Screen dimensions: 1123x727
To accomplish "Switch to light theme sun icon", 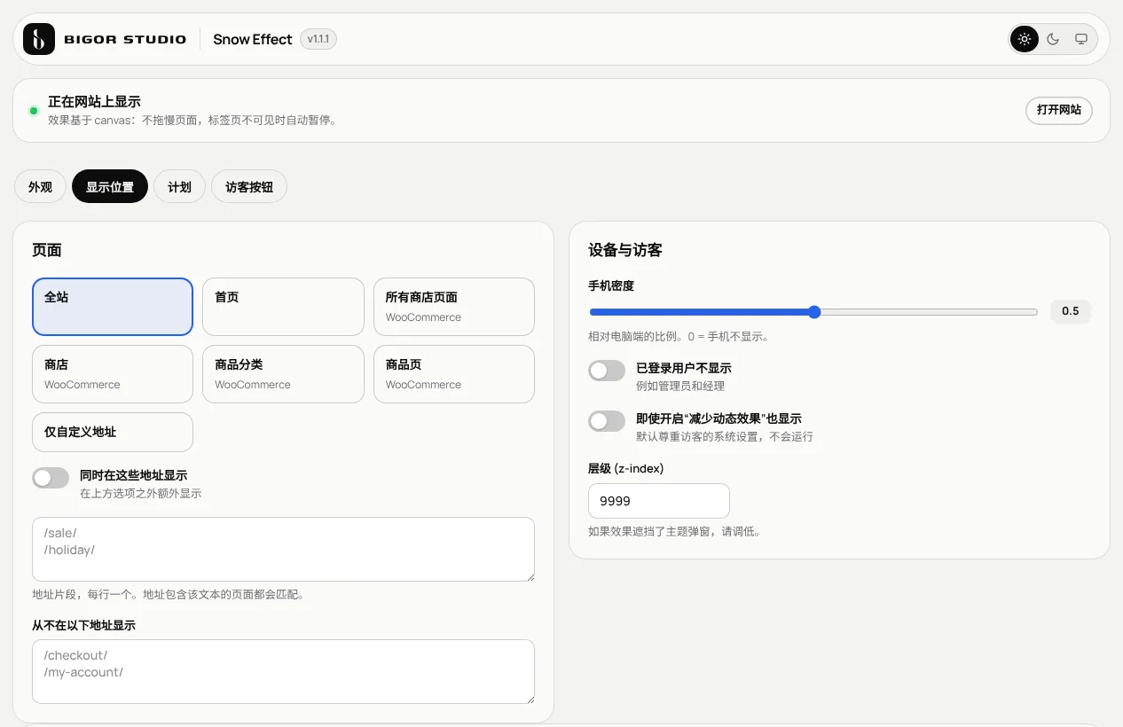I will pos(1025,39).
